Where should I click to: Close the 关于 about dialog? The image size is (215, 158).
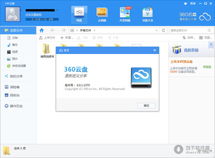[155, 50]
